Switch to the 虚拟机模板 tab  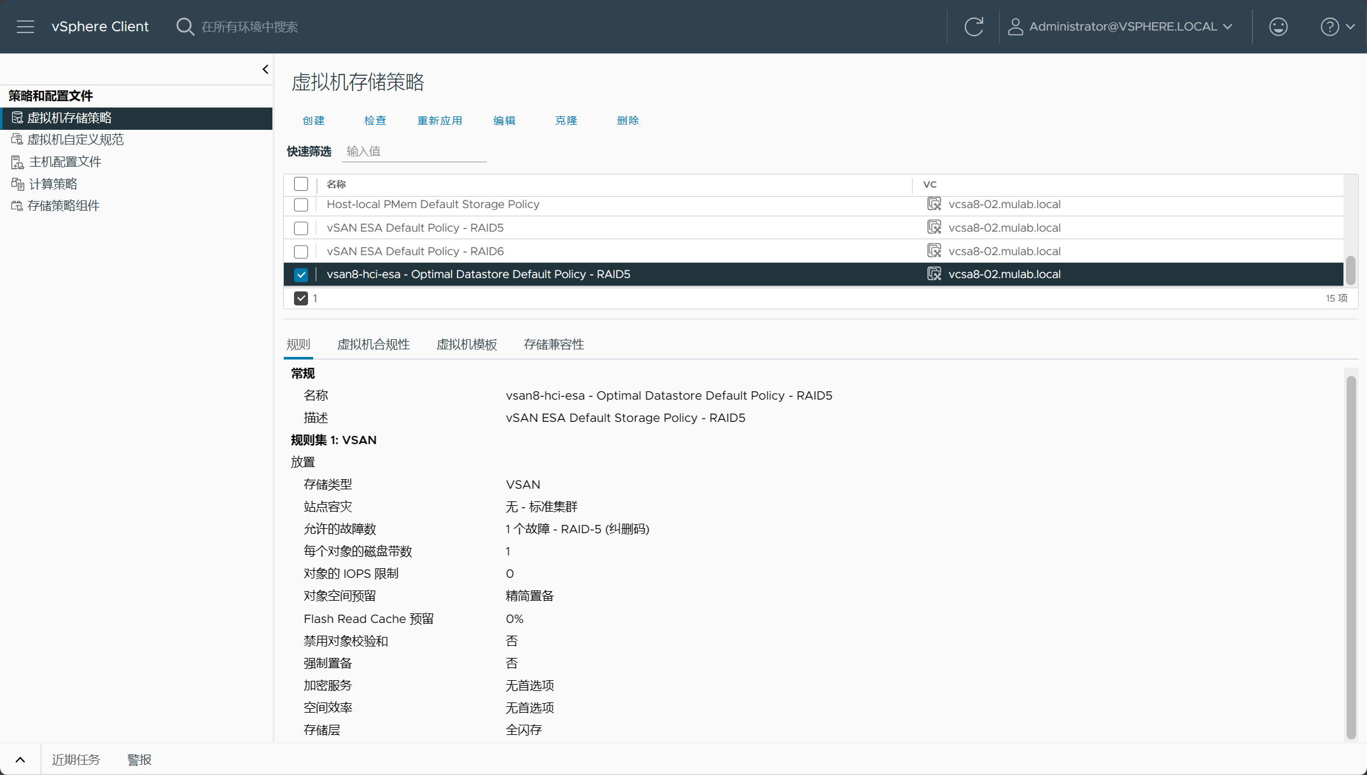coord(466,344)
